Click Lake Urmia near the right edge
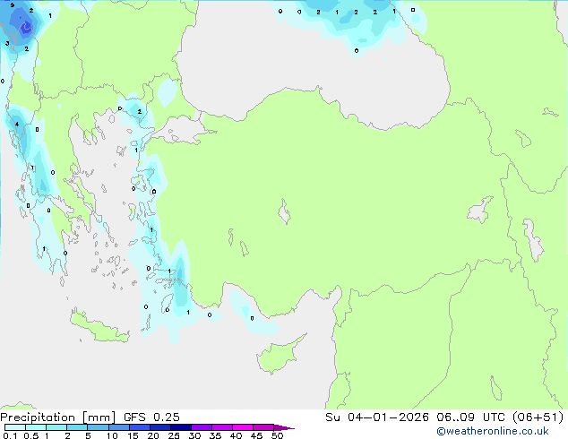Screen dimensions: 568x439 (535, 238)
